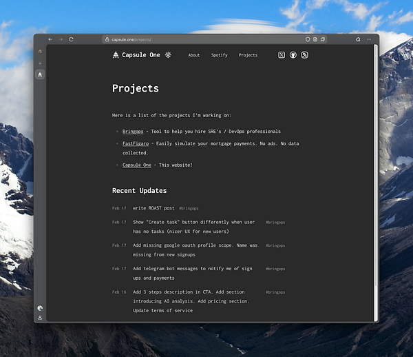Click the 'Here is a list of the projects' intro text
413x357 pixels.
(171, 116)
